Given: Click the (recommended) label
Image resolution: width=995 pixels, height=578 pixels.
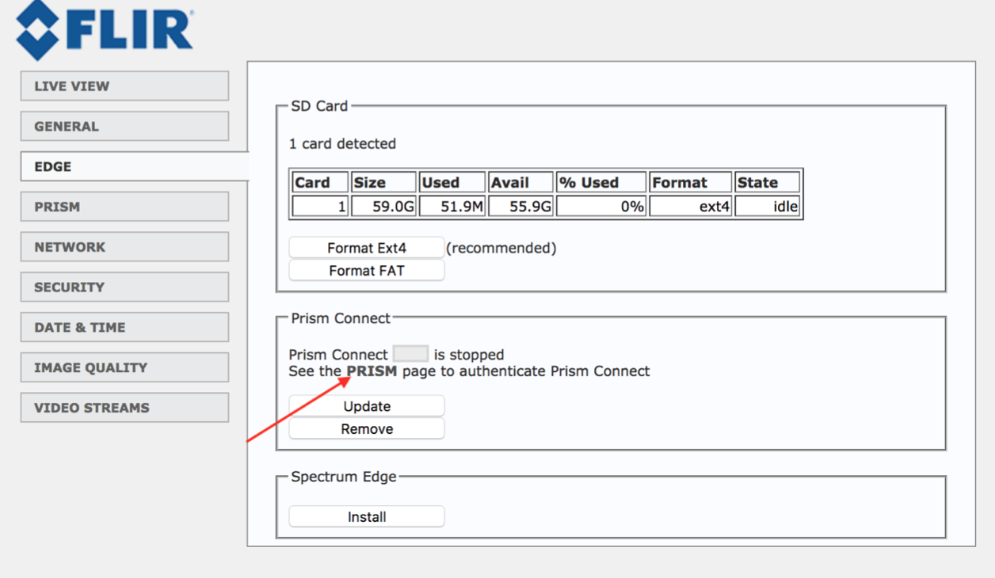Looking at the screenshot, I should pos(501,248).
